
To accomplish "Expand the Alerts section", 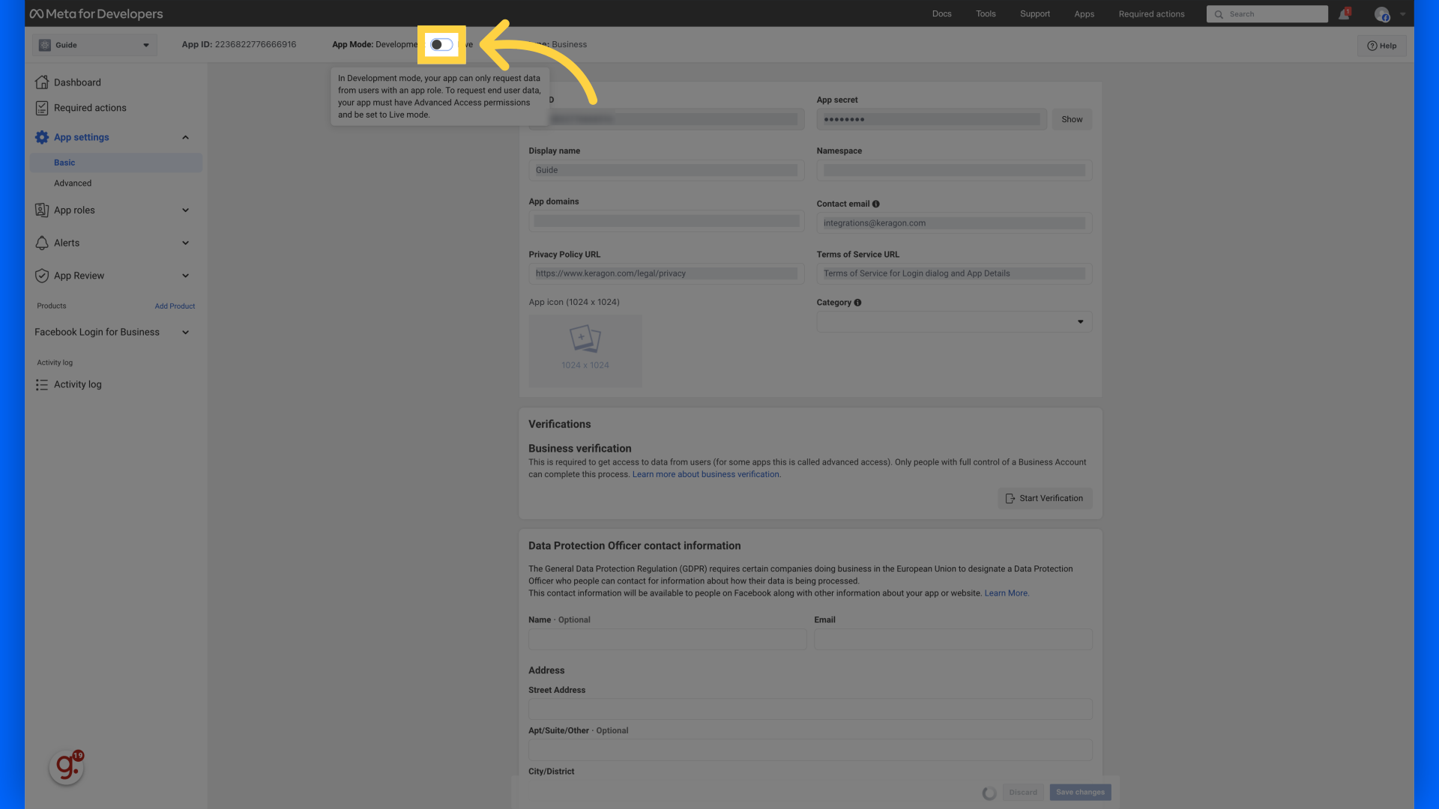I will coord(185,243).
